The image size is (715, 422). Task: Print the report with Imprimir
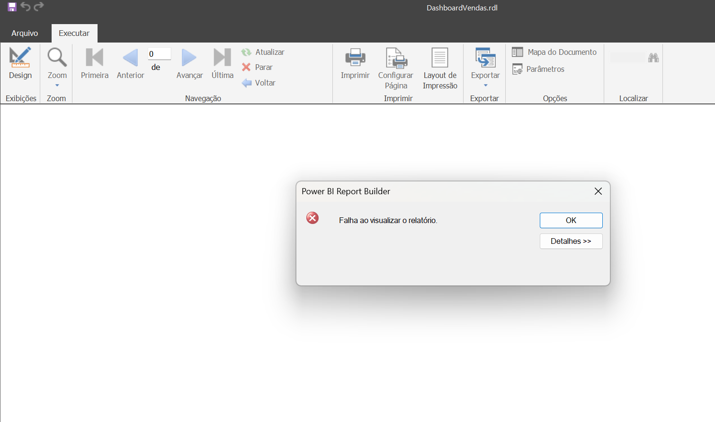(x=355, y=63)
